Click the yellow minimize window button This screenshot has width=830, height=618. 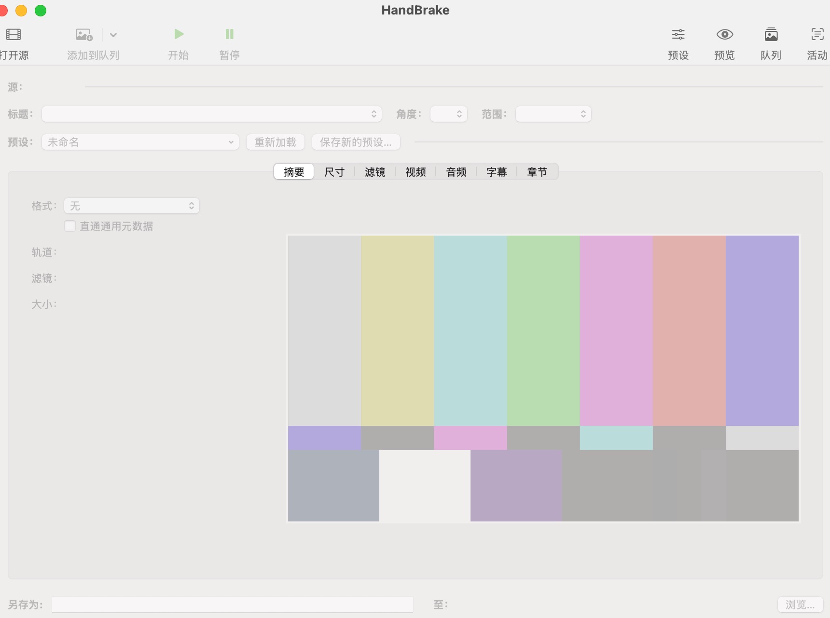(x=21, y=10)
